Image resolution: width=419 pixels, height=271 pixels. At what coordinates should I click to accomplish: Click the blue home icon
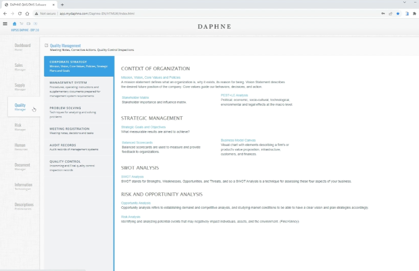coord(14,24)
